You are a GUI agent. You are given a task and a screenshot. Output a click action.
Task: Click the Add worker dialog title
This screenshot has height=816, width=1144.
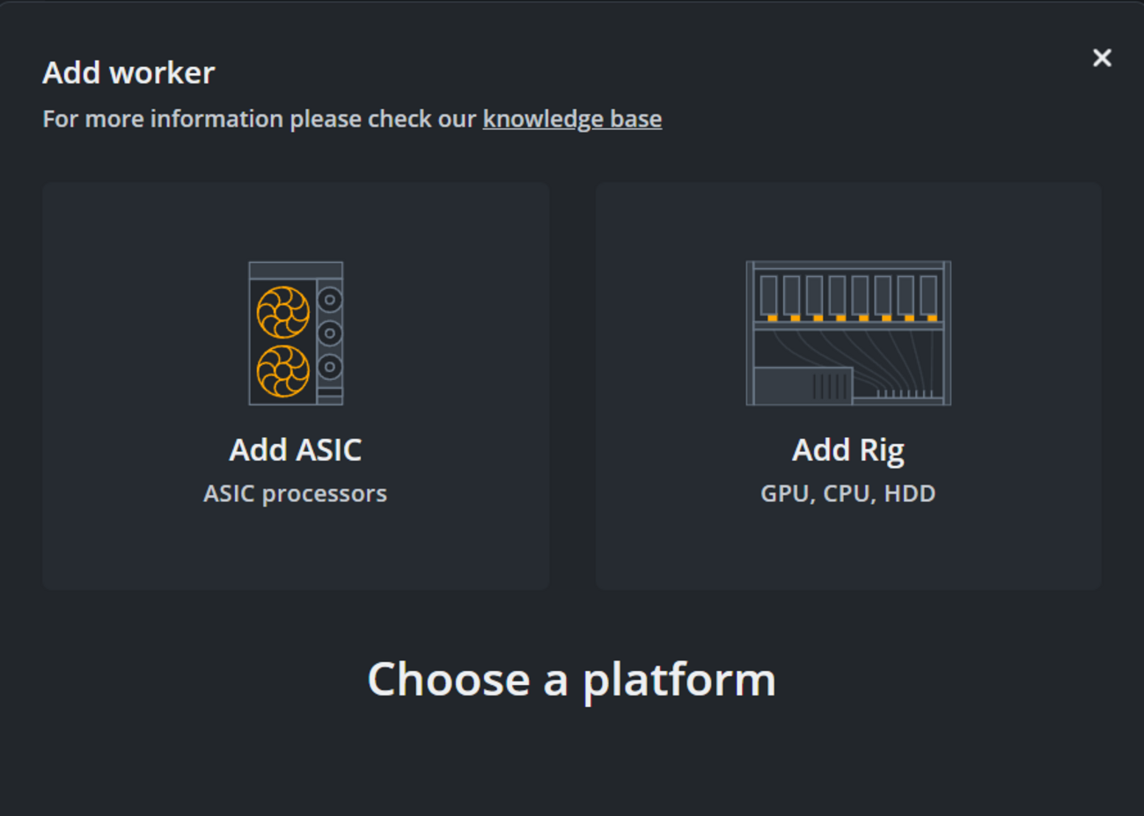tap(128, 72)
